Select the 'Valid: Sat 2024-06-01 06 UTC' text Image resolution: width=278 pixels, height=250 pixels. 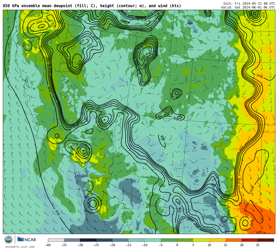[x=248, y=7]
